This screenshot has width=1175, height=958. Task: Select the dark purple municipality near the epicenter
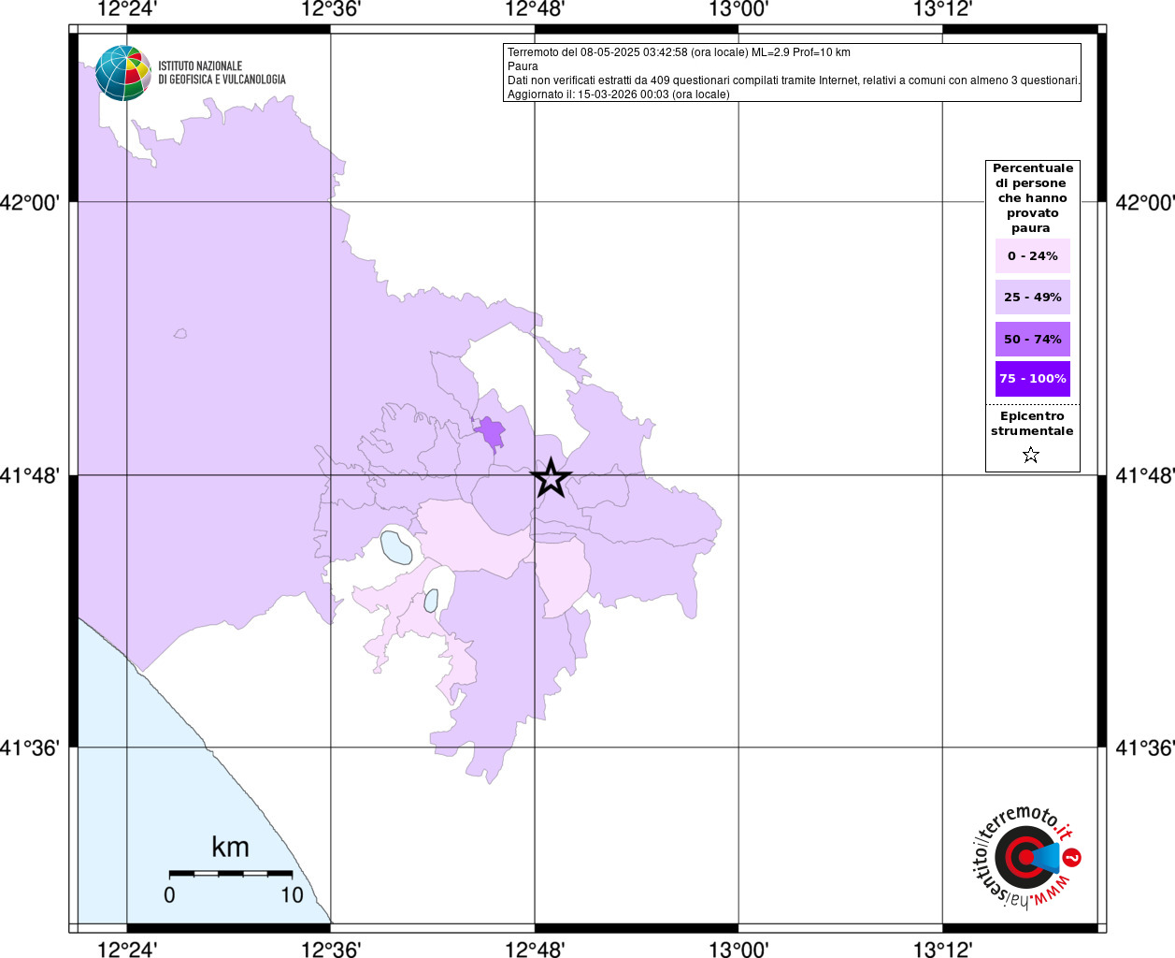coord(490,434)
